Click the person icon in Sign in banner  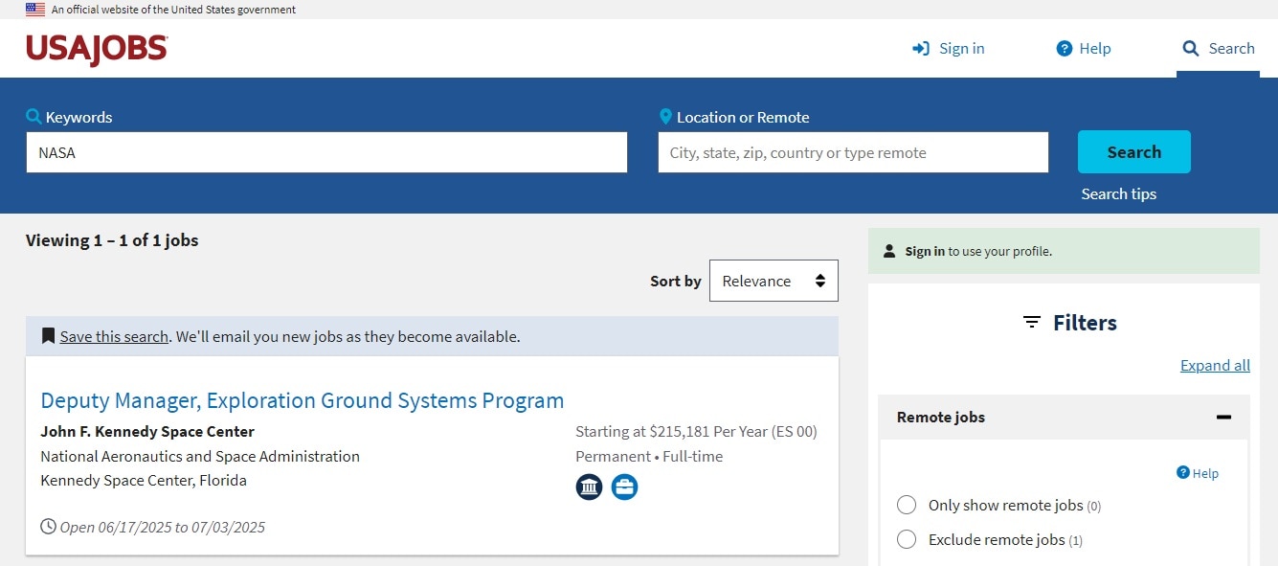(889, 252)
